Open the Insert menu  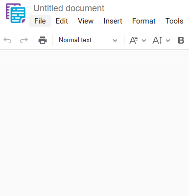(113, 21)
